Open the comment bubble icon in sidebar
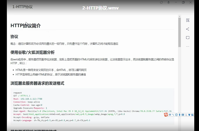Image resolution: width=199 pixels, height=131 pixels. (x=188, y=38)
